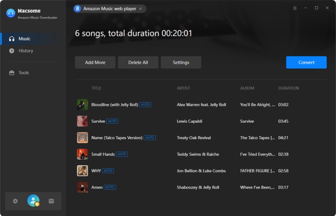This screenshot has height=216, width=336.
Task: Expand AUTO format option for WHY
Action: click(x=108, y=171)
